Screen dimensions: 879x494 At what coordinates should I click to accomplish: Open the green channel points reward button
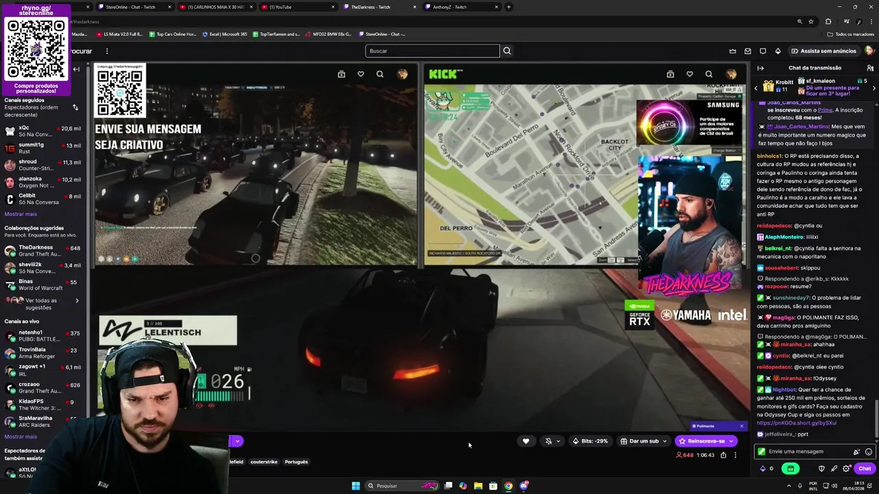(x=790, y=469)
